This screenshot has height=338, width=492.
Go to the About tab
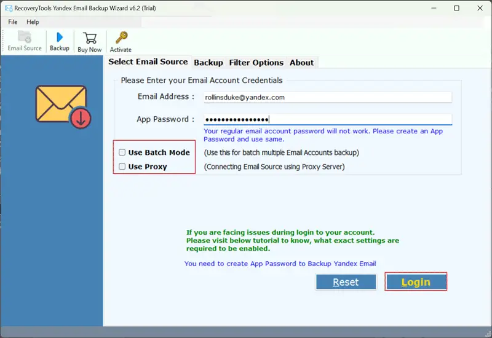(x=301, y=63)
